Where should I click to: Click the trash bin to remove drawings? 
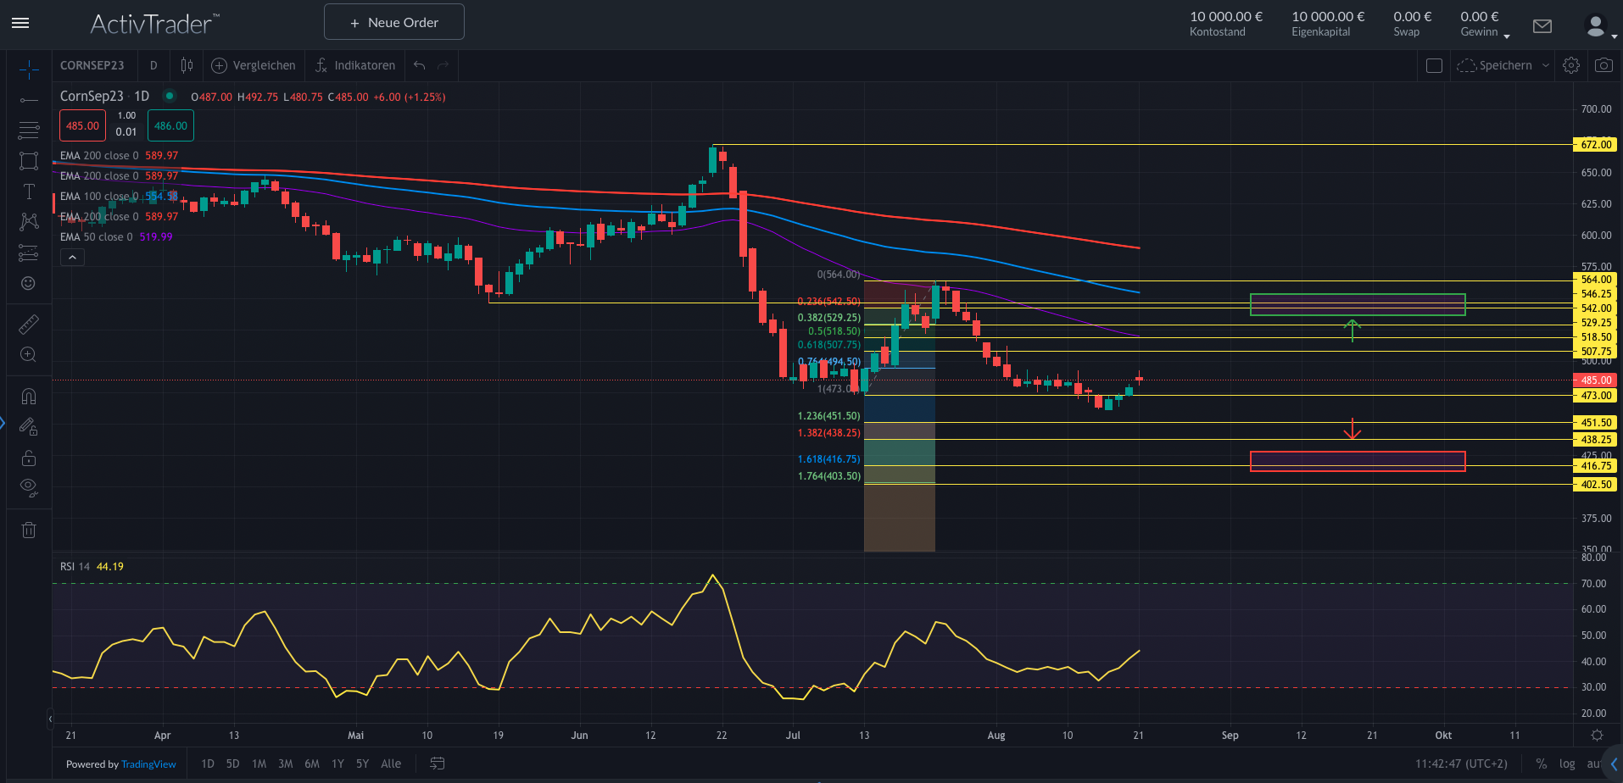point(29,530)
